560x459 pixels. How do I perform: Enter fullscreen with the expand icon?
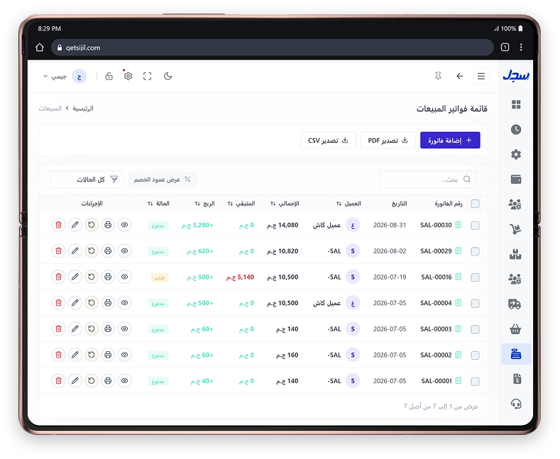(147, 76)
